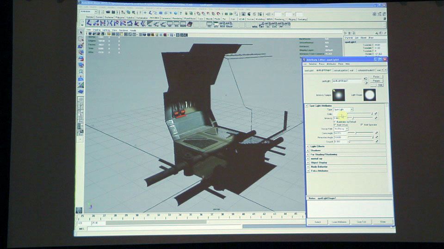Click the Load Attributes button
Screen dimensions: 444x249
click(x=339, y=222)
